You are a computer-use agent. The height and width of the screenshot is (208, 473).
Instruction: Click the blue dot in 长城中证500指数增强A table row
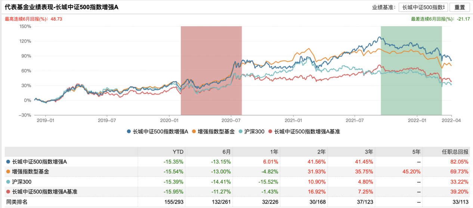click(x=8, y=162)
